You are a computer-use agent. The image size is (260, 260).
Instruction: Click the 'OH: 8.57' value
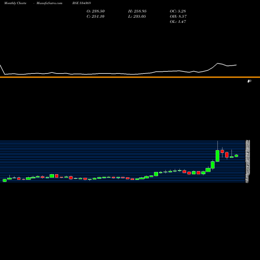click(x=178, y=17)
